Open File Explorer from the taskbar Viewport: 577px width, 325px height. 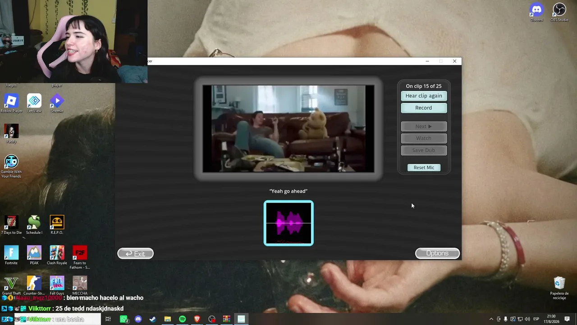(x=167, y=319)
